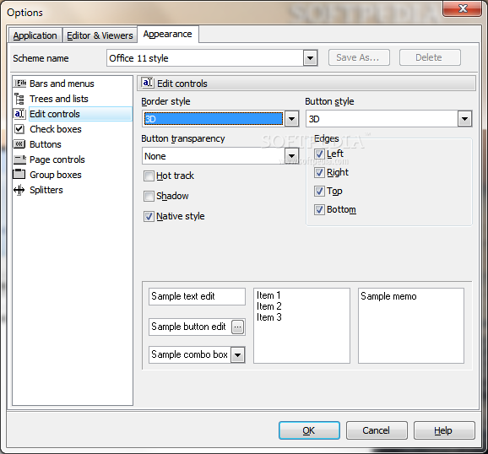Click the Cancel button
Image resolution: width=488 pixels, height=454 pixels.
tap(377, 430)
